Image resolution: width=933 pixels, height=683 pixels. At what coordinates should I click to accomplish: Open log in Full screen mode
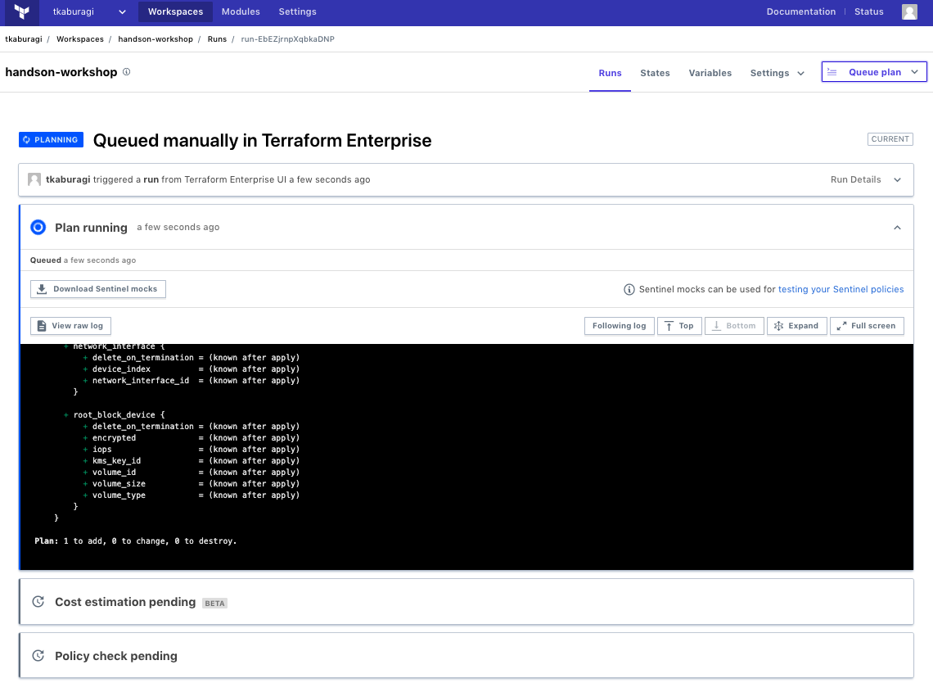pos(866,326)
